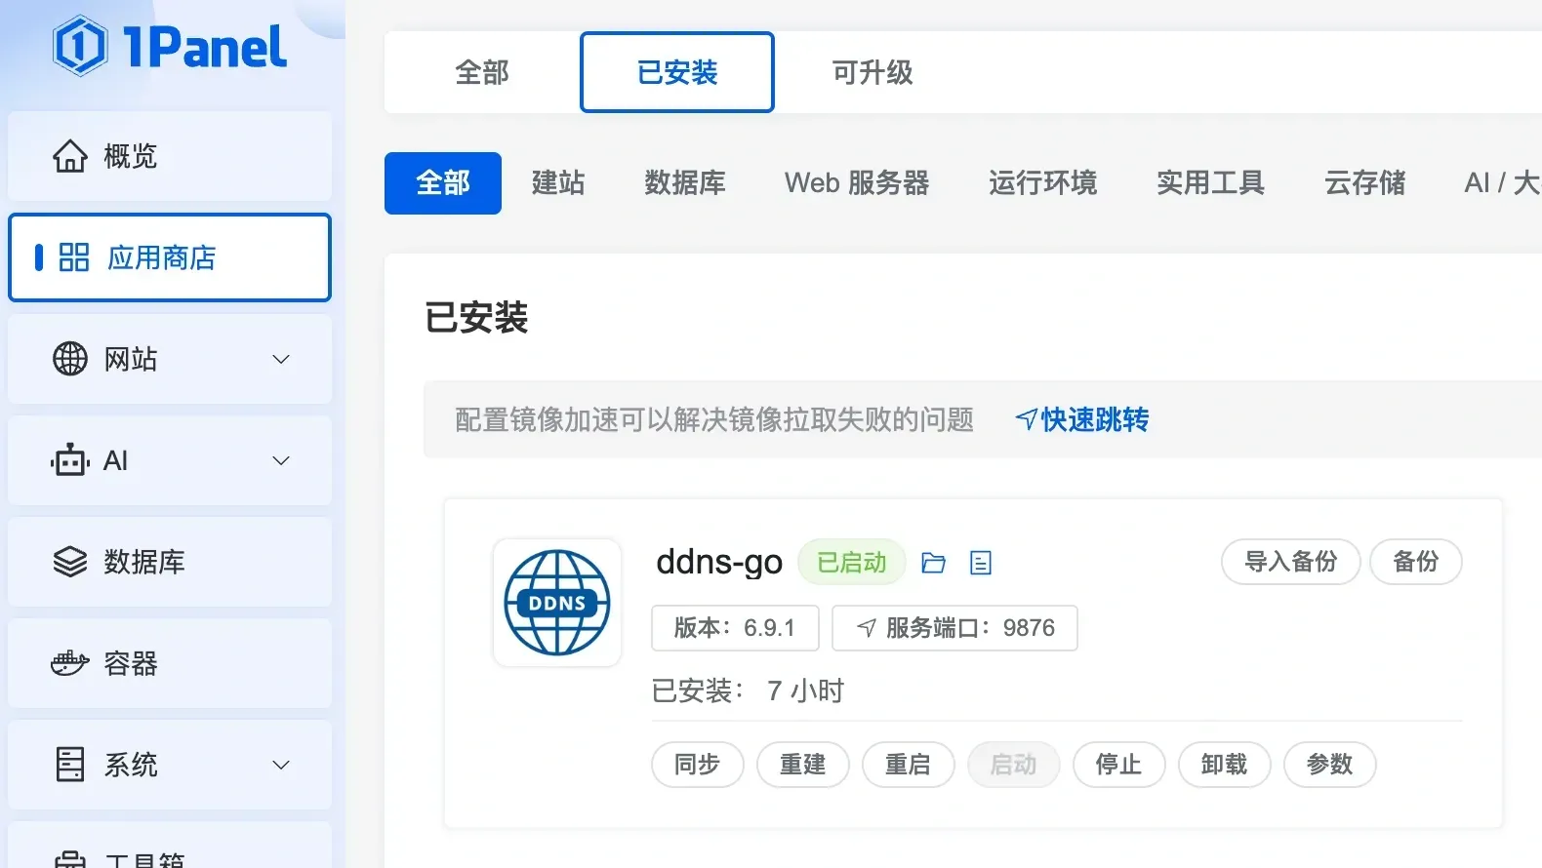Open the 概览 home sidebar item

click(170, 156)
